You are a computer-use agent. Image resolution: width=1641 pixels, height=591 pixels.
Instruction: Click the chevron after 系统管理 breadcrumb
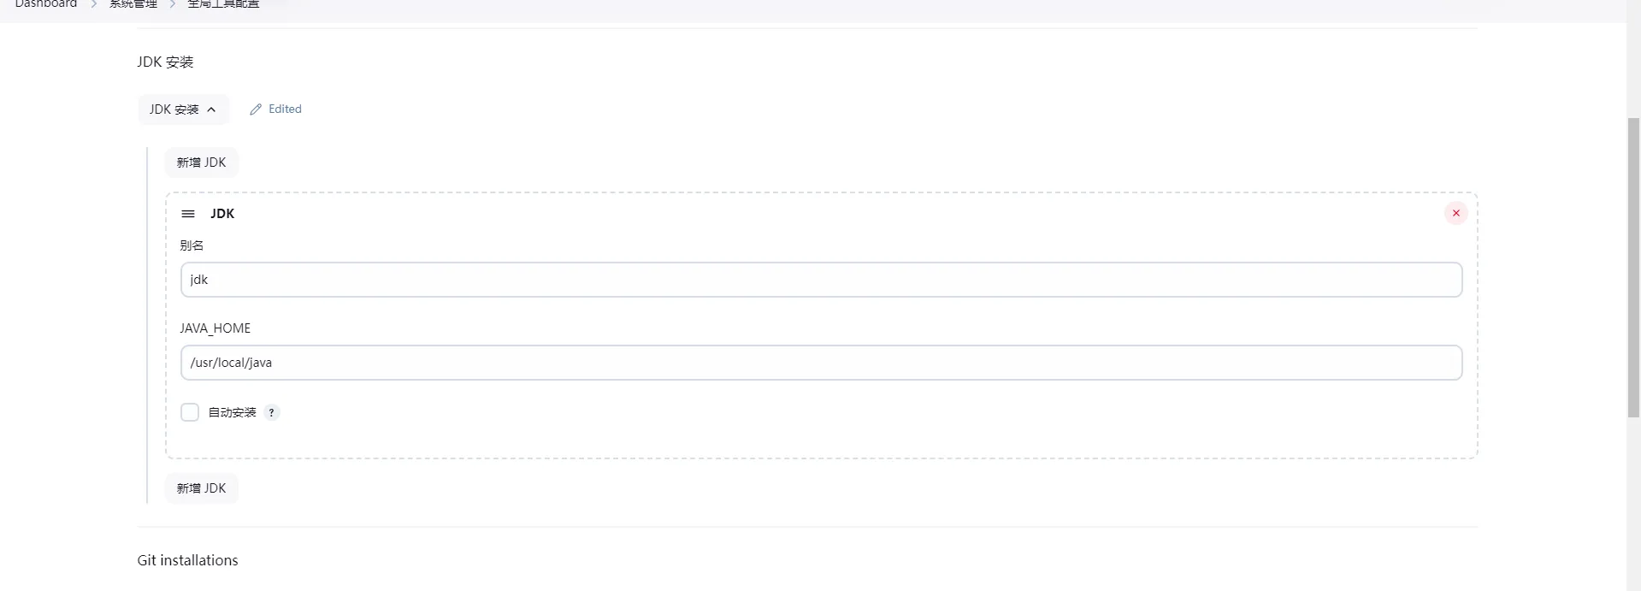pos(172,4)
